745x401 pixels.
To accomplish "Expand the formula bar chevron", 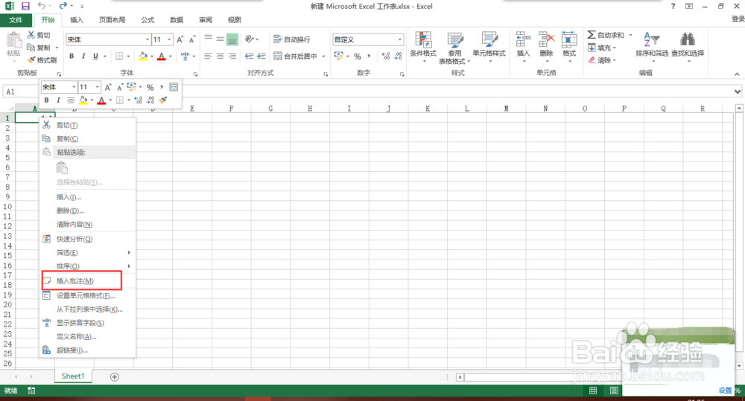I will 737,92.
